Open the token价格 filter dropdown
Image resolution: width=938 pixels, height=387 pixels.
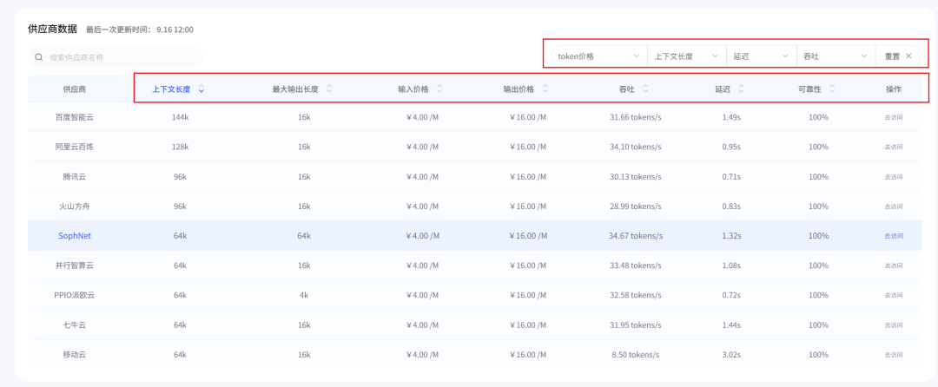(598, 56)
